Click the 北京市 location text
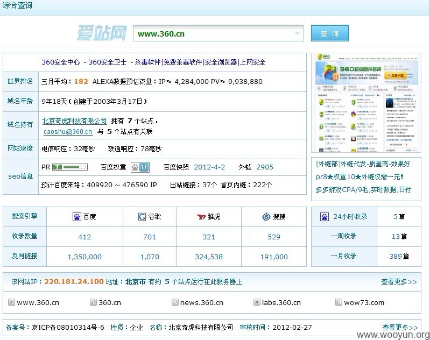This screenshot has height=340, width=430. click(136, 281)
